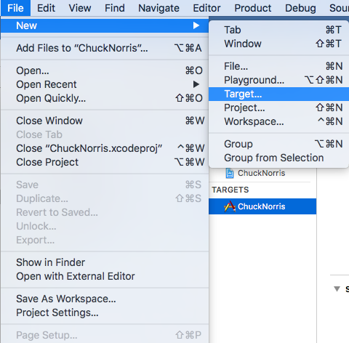Select New Workspace… in submenu
Image resolution: width=349 pixels, height=343 pixels.
[278, 121]
